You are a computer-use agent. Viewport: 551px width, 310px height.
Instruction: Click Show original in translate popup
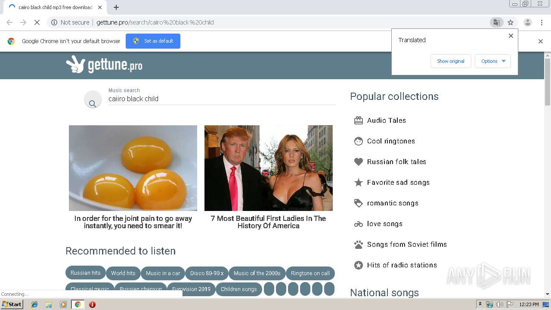click(x=451, y=61)
